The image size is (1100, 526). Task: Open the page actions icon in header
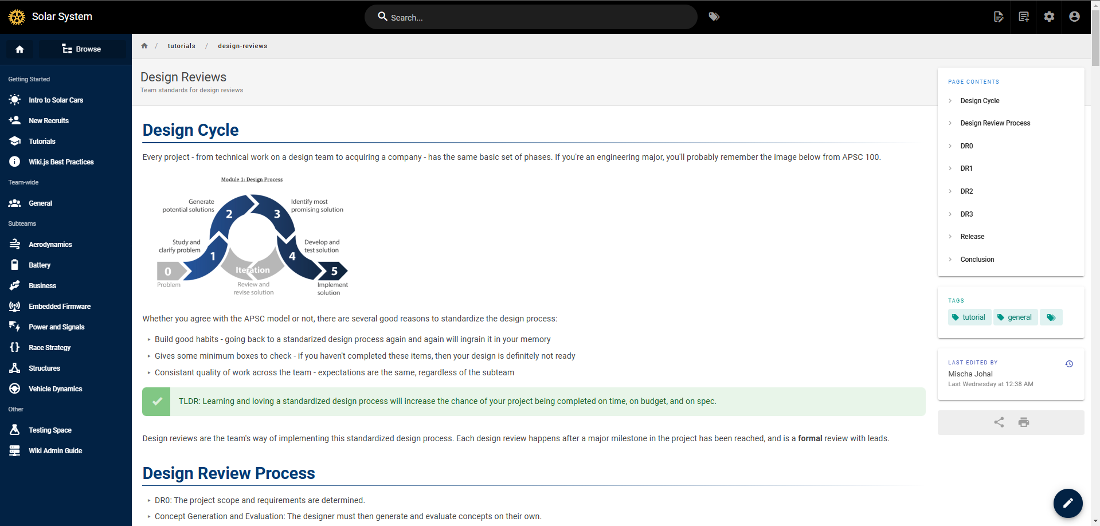coord(1023,17)
